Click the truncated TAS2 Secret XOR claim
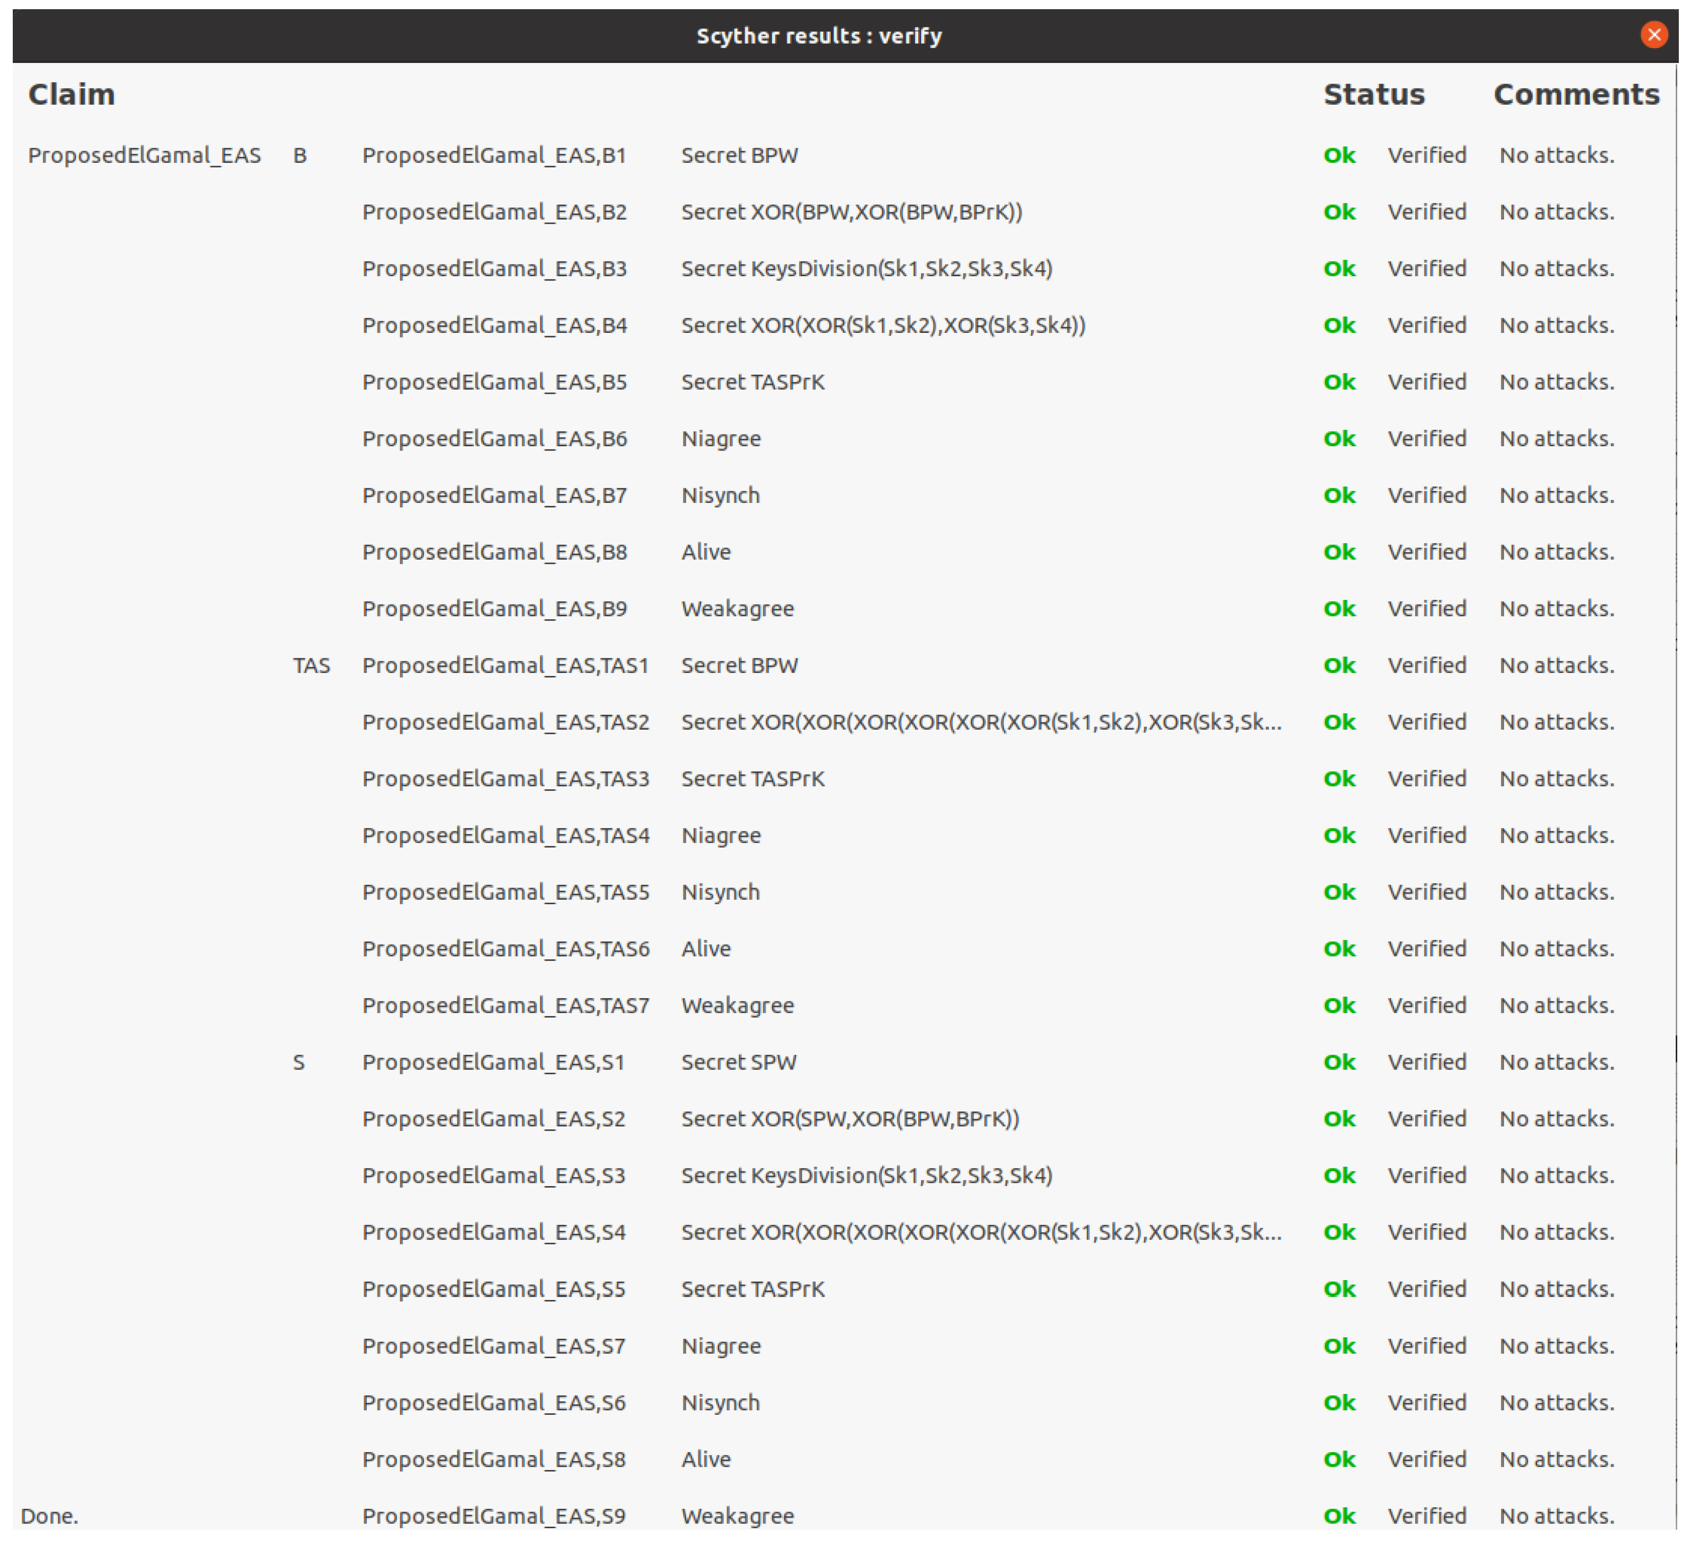1688x1542 pixels. click(x=980, y=722)
